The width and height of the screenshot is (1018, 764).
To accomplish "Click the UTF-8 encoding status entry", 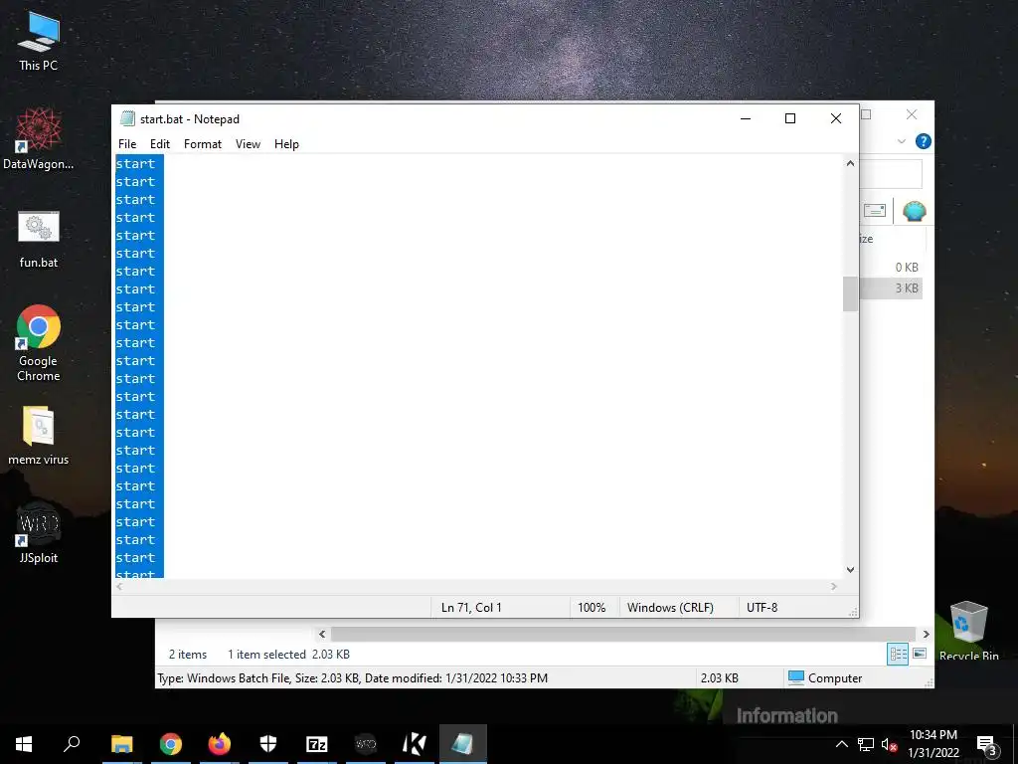I will [x=763, y=608].
